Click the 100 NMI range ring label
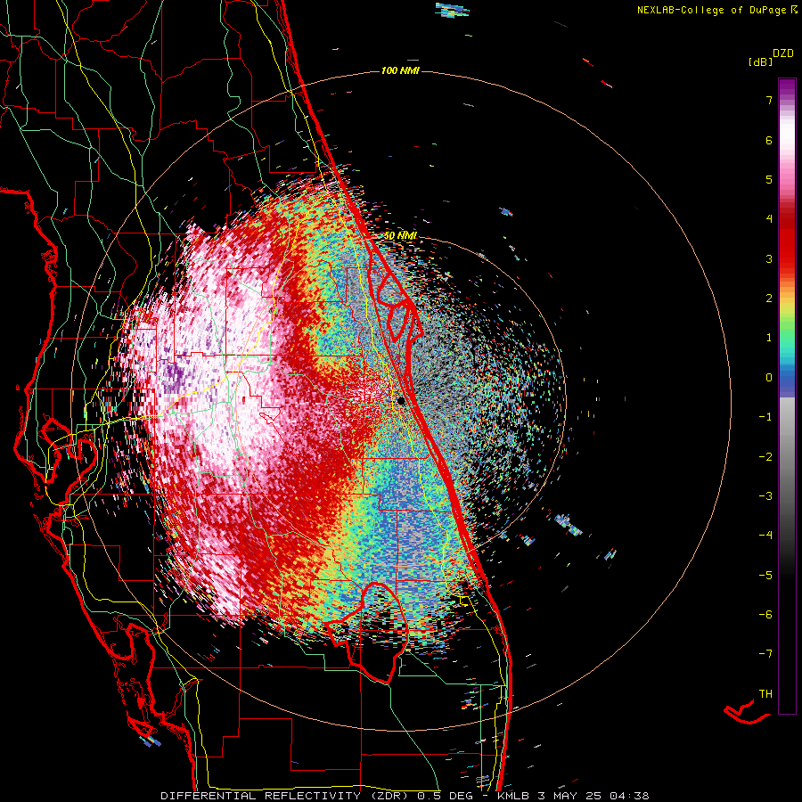This screenshot has height=802, width=802. (400, 70)
